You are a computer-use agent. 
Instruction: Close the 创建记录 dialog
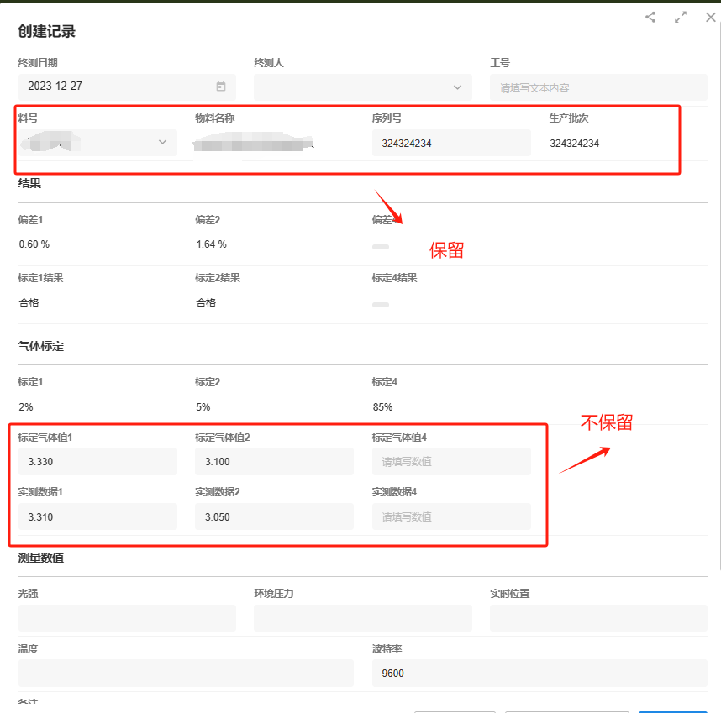(710, 17)
